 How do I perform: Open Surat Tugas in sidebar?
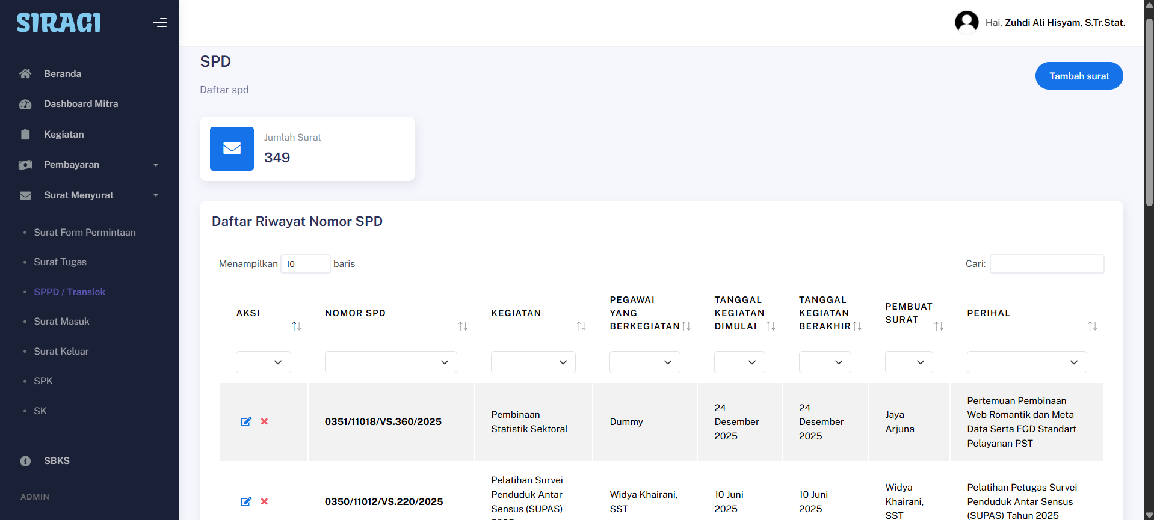[x=60, y=262]
